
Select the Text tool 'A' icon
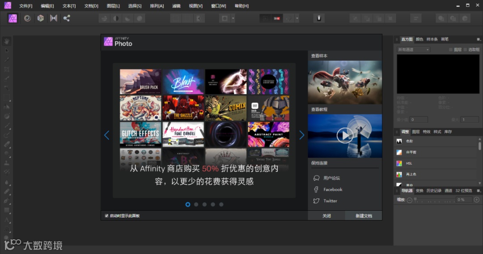click(6, 220)
